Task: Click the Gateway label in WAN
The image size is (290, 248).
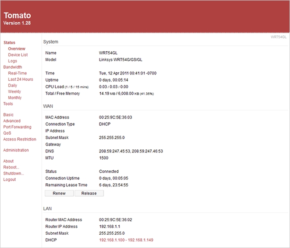Action: [53, 144]
